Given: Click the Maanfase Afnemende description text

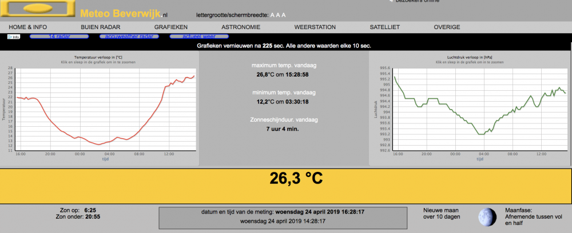Looking at the screenshot, I should [x=533, y=216].
